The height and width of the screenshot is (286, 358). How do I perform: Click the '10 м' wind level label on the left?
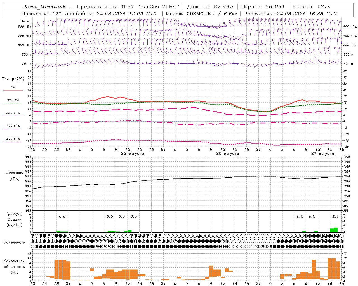27,64
